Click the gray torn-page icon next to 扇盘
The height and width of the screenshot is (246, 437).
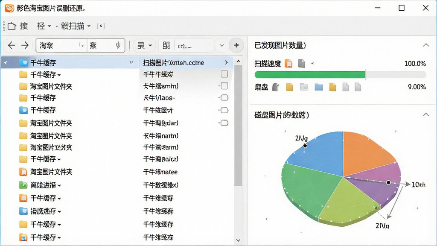(x=276, y=87)
